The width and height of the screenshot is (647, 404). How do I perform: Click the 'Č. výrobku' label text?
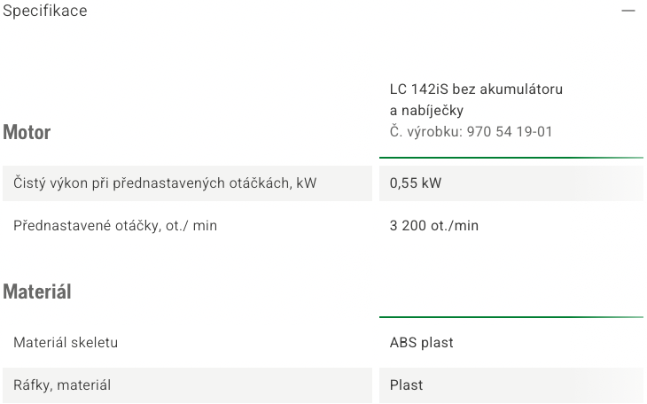[426, 132]
